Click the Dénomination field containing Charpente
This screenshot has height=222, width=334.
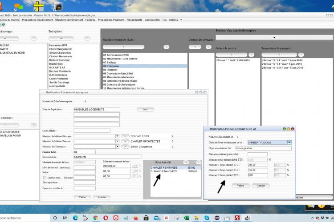coord(108,157)
